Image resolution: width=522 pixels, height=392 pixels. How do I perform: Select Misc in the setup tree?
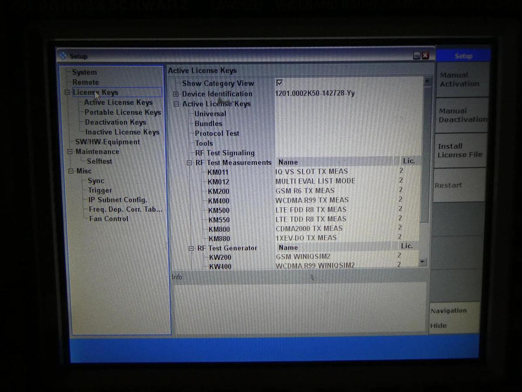pyautogui.click(x=84, y=171)
